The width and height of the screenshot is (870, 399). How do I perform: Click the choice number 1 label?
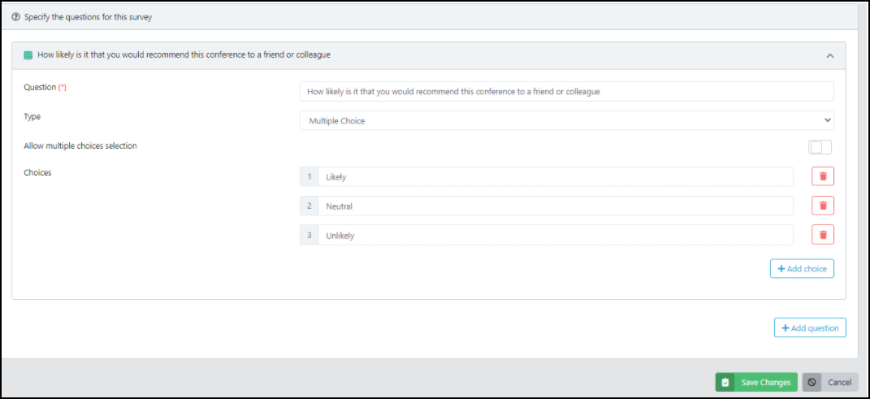[x=309, y=176]
